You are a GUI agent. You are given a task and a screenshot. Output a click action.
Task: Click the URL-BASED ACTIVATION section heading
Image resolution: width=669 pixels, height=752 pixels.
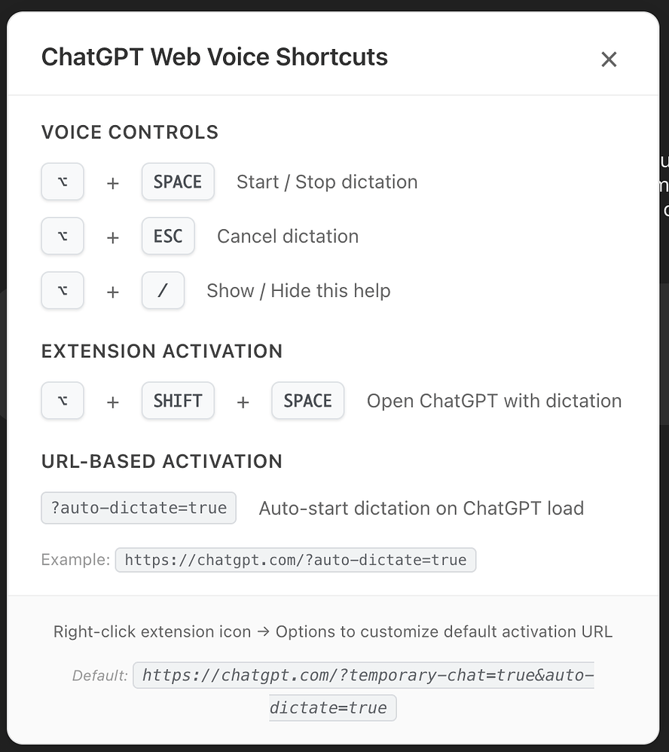click(161, 461)
